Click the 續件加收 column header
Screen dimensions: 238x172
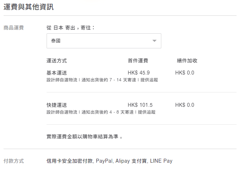tap(187, 61)
